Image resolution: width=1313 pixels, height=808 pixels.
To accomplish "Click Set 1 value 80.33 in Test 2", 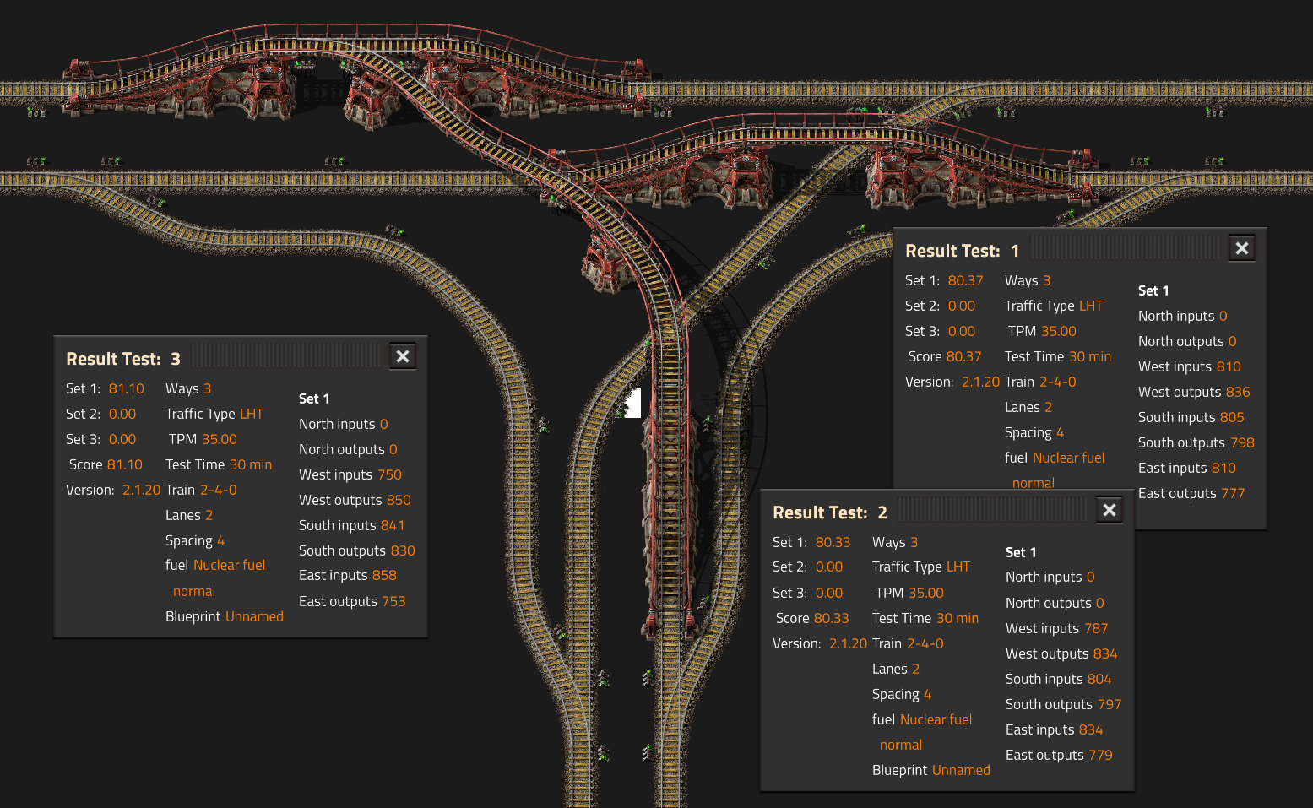I will [833, 542].
